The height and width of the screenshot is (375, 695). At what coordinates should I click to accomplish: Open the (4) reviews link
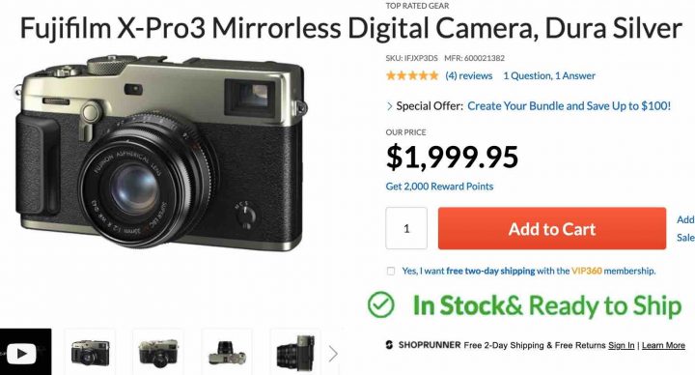468,76
